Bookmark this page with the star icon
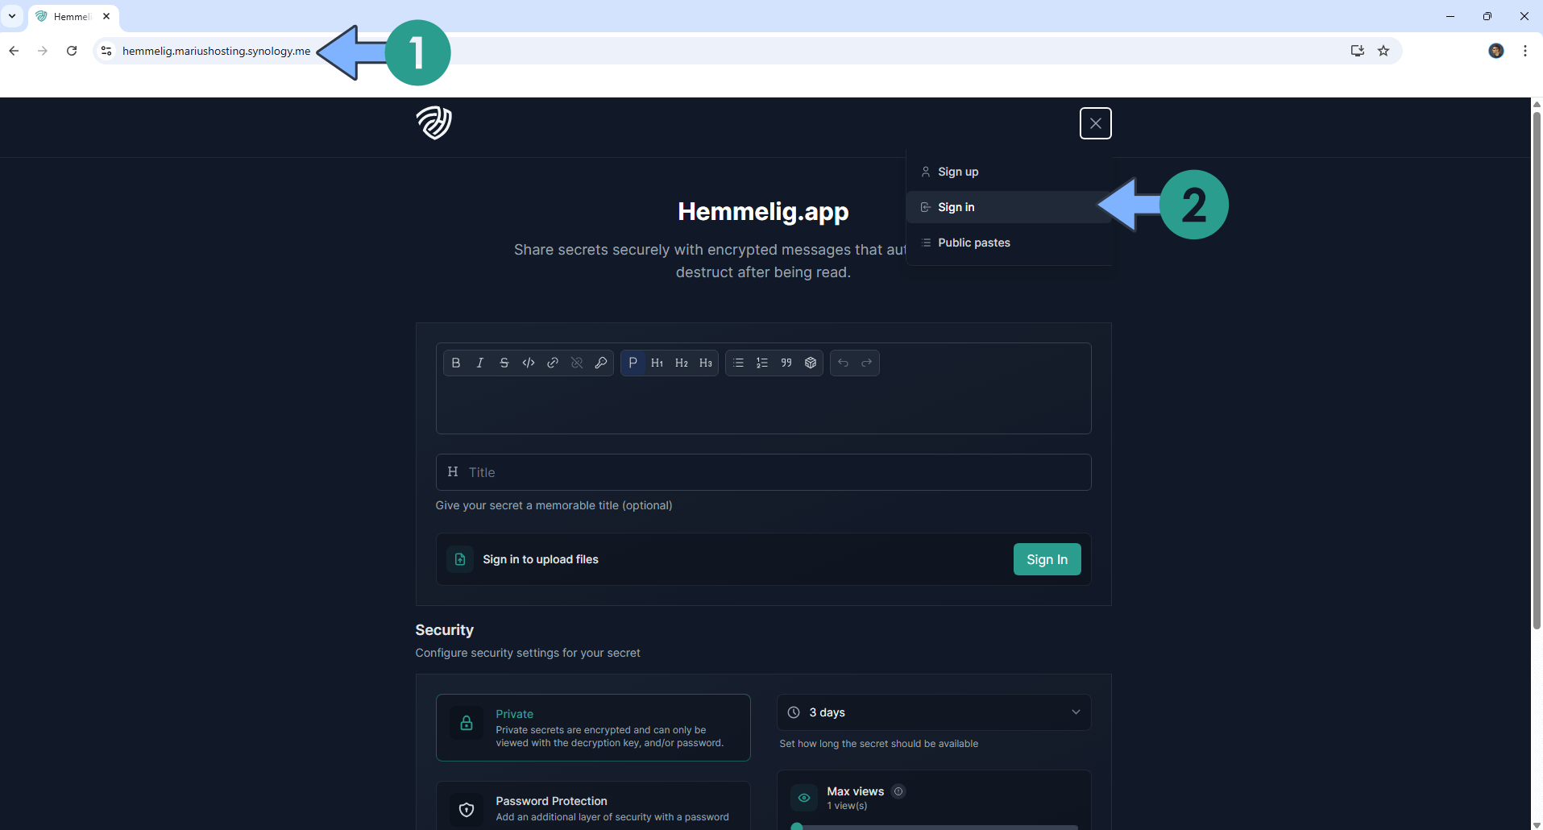 pyautogui.click(x=1383, y=51)
